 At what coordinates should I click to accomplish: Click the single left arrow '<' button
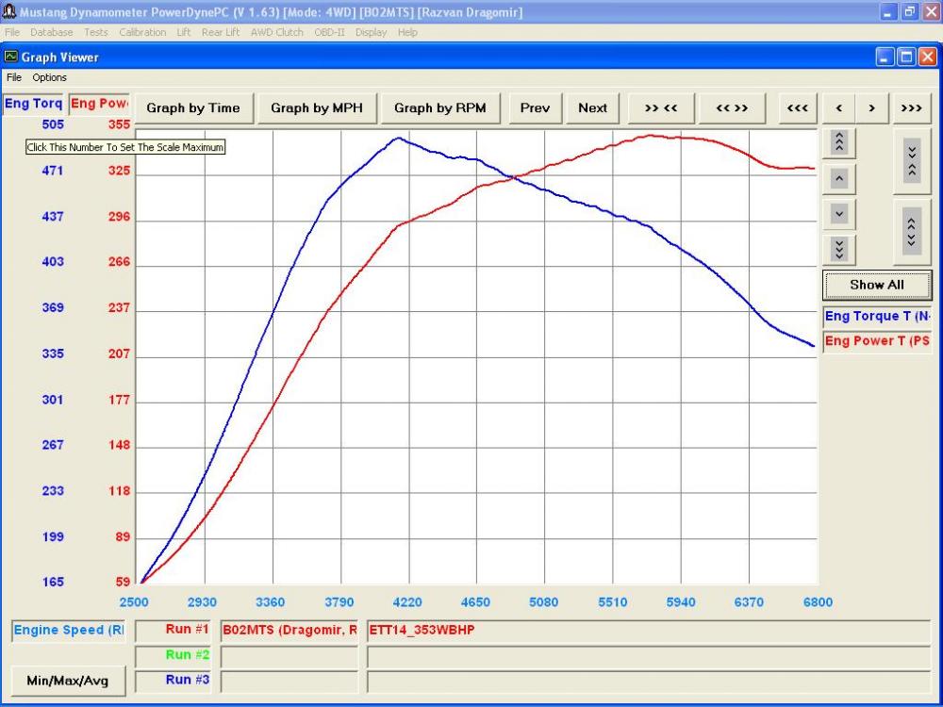(x=839, y=108)
